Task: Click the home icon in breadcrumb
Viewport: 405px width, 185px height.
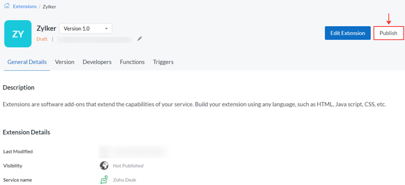Action: (x=7, y=6)
